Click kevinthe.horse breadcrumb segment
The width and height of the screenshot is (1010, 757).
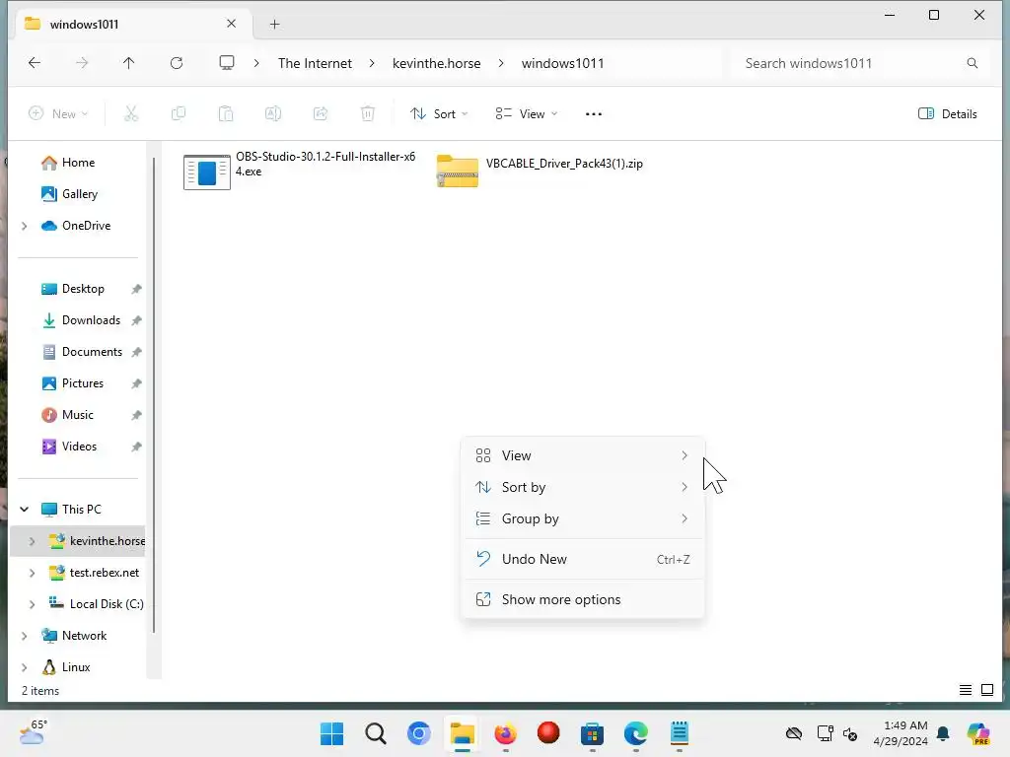point(437,63)
